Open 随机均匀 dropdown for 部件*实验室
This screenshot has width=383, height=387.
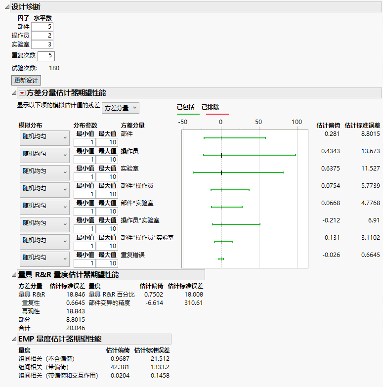(44, 207)
